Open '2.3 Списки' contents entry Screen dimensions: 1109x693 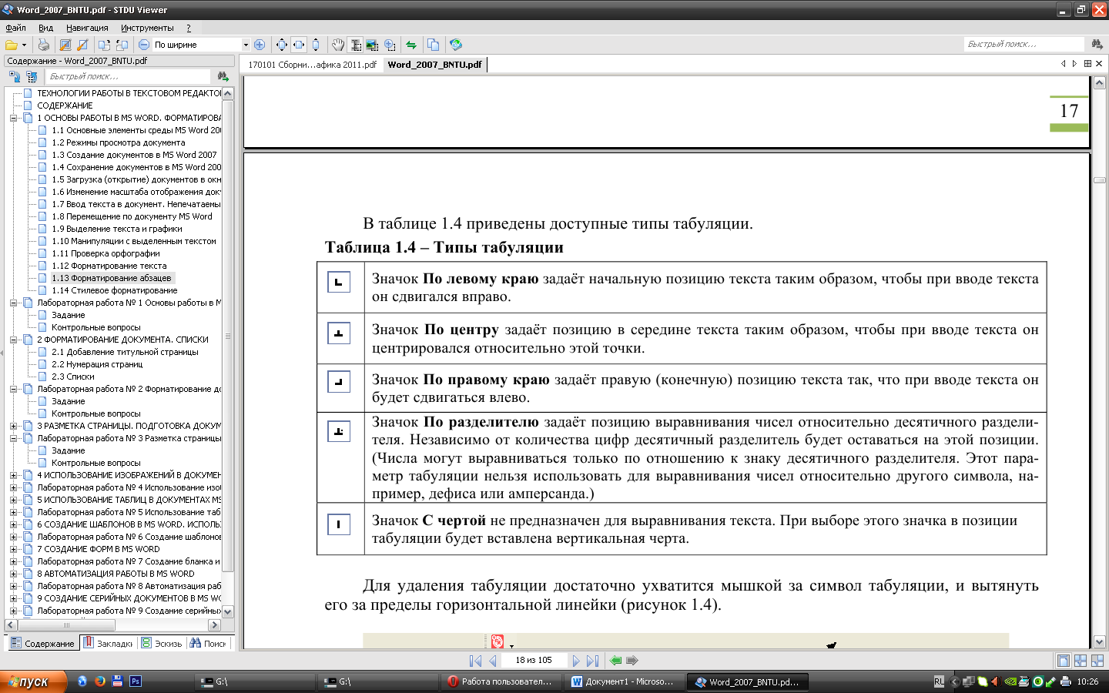(x=73, y=377)
